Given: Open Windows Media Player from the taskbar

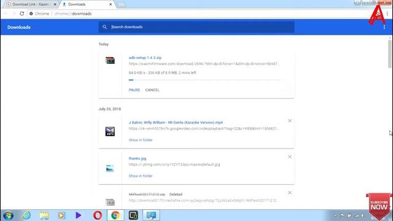Looking at the screenshot, I should [61, 215].
